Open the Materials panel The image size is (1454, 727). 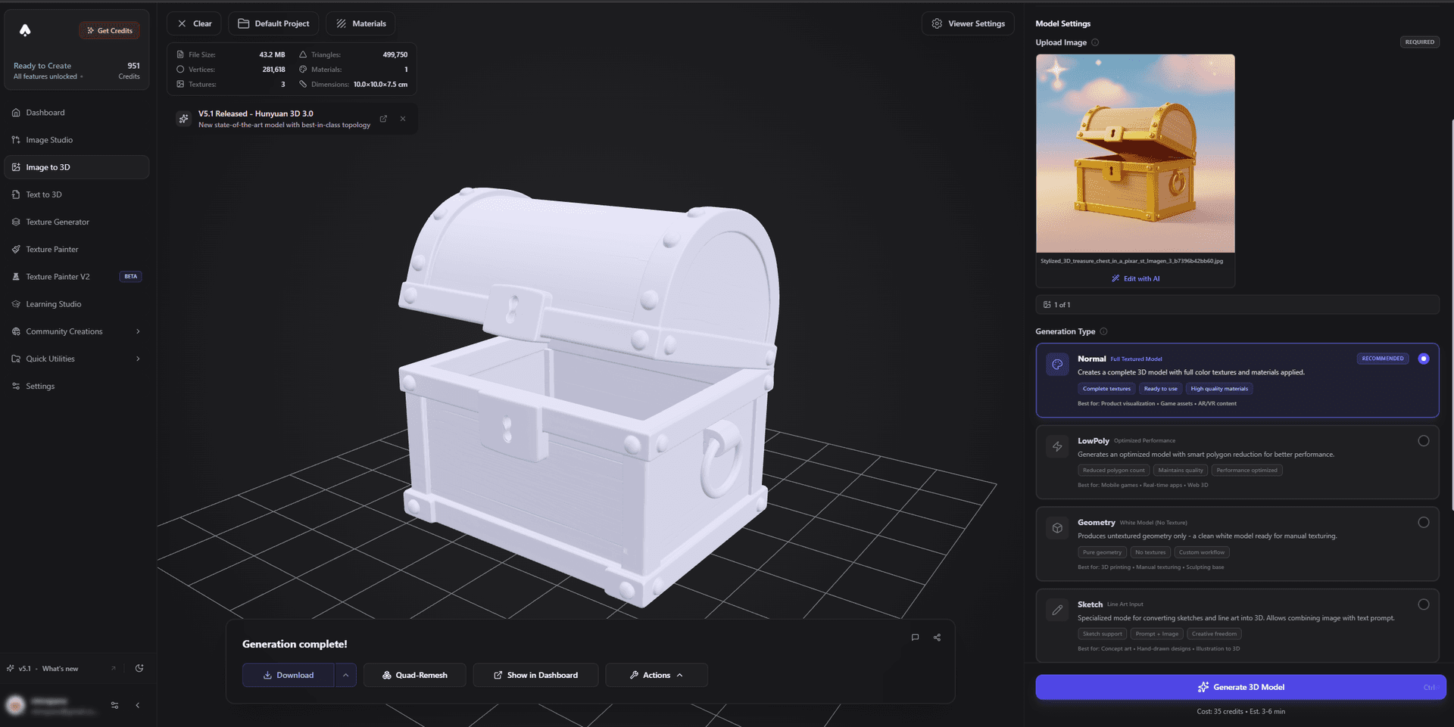[x=360, y=23]
